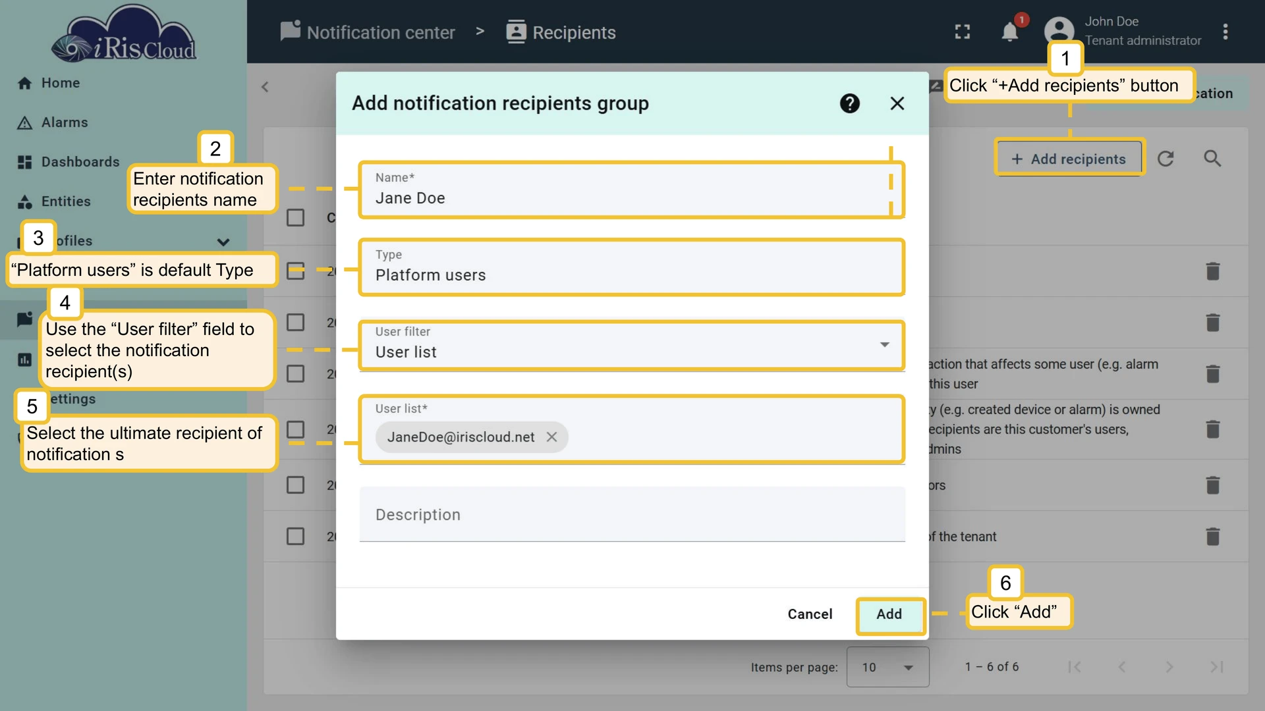The image size is (1265, 711).
Task: Select the third row checkbox
Action: click(x=295, y=373)
